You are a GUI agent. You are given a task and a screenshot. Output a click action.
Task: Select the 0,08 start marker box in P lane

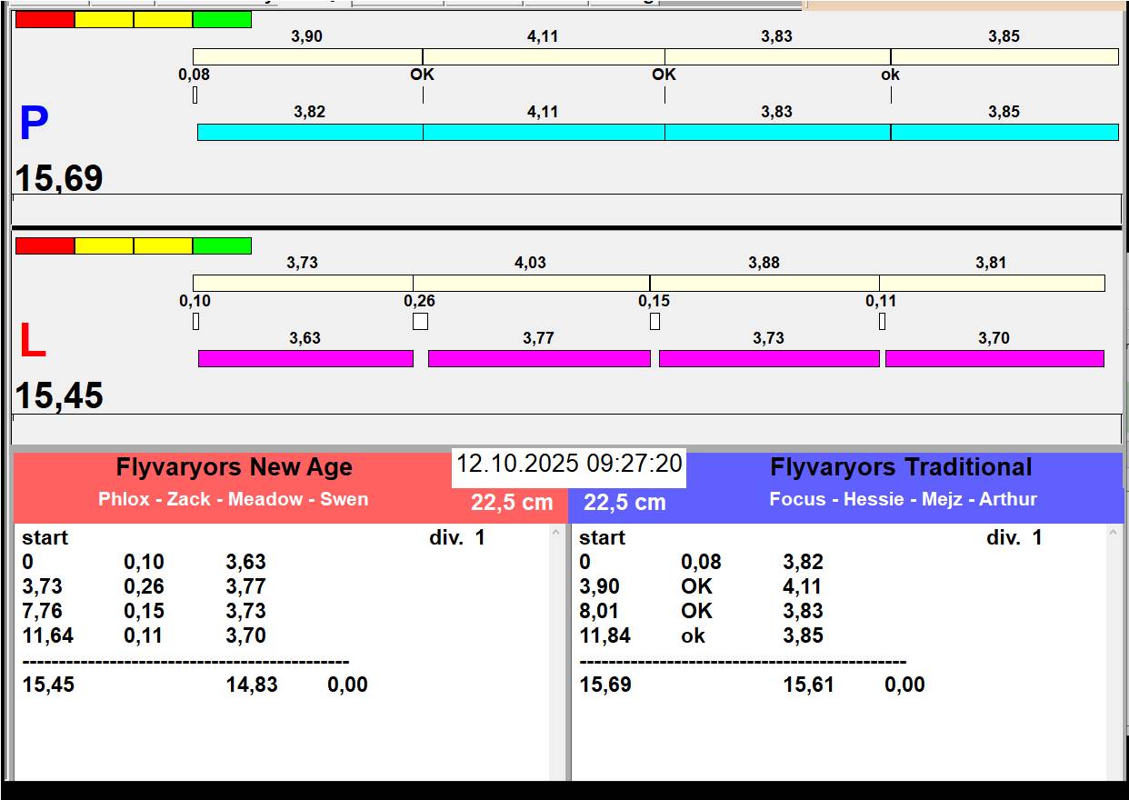[195, 95]
